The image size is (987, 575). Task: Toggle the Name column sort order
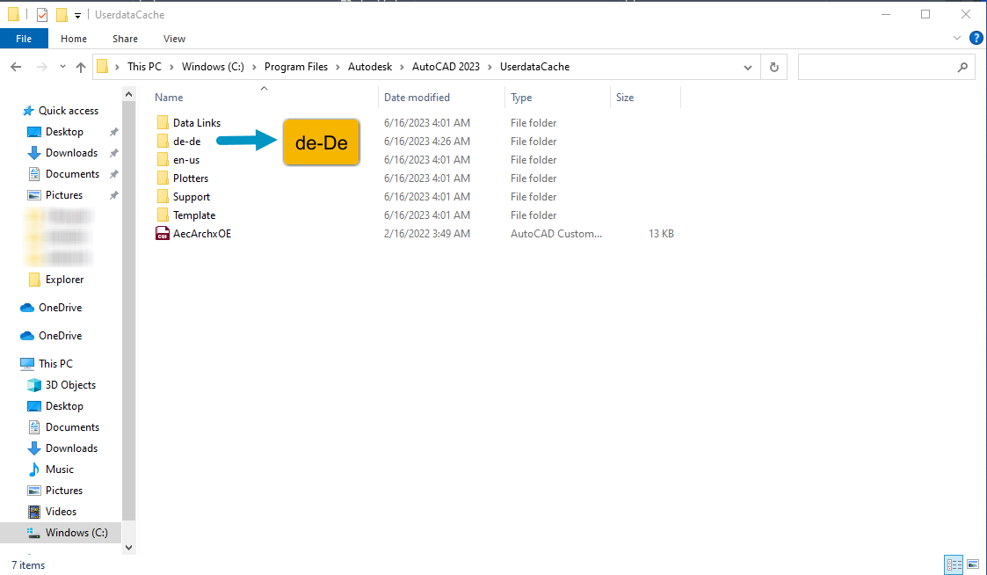click(x=169, y=97)
